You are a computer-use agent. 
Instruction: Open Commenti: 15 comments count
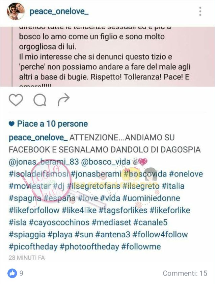(x=185, y=273)
